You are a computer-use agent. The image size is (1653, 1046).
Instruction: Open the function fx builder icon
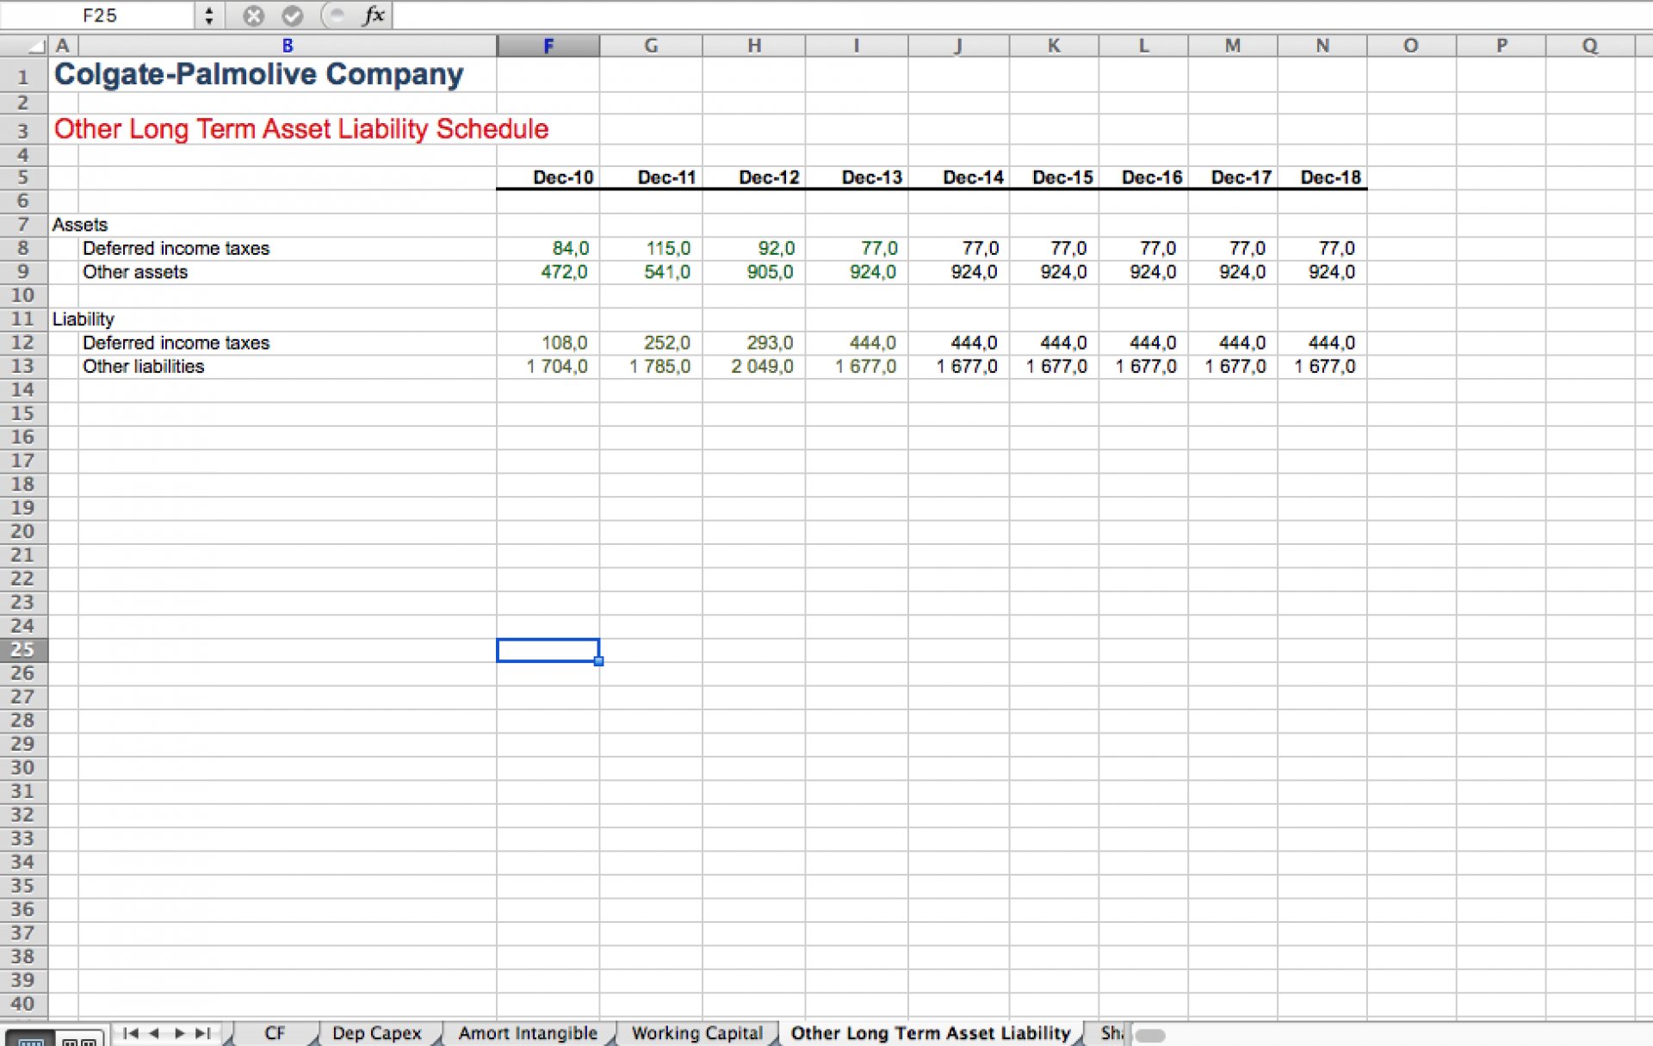pos(374,15)
